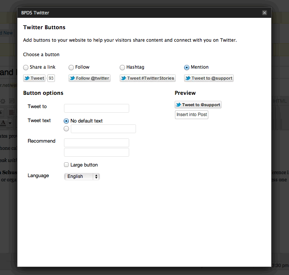
Task: Open the Language dropdown showing English
Action: [x=82, y=176]
